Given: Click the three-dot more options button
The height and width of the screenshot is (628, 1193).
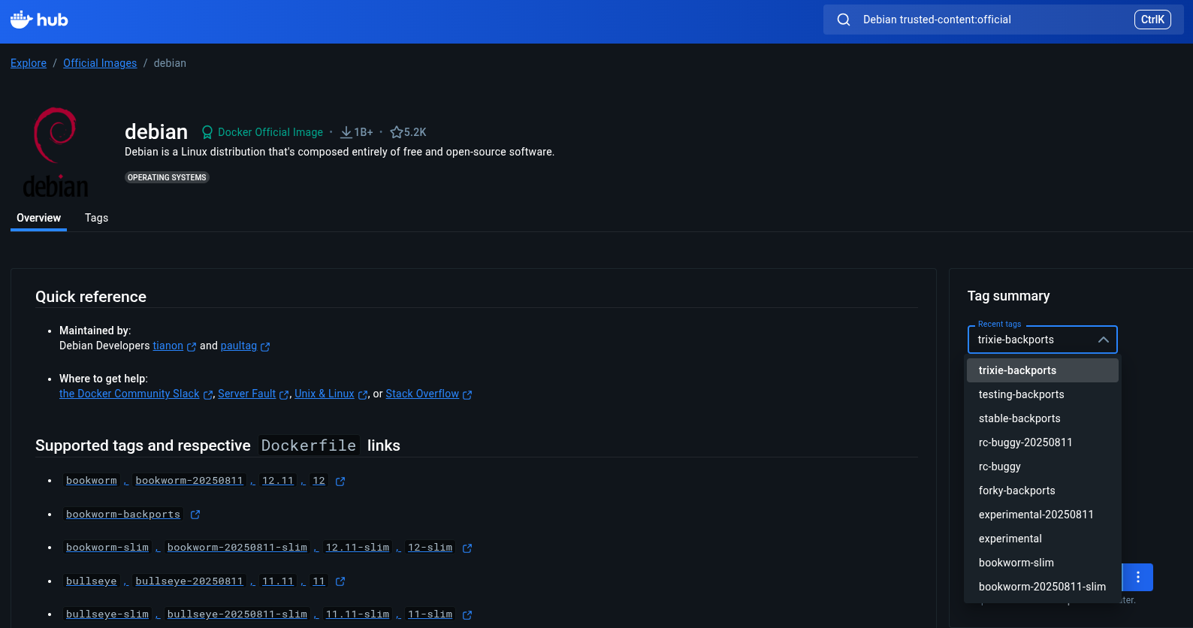Looking at the screenshot, I should tap(1137, 577).
